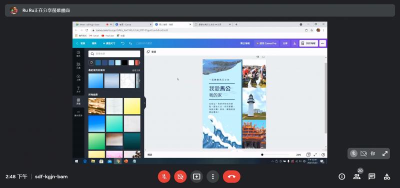Expand self-view tile with arrows icon
400x188 pixels.
coord(384,153)
